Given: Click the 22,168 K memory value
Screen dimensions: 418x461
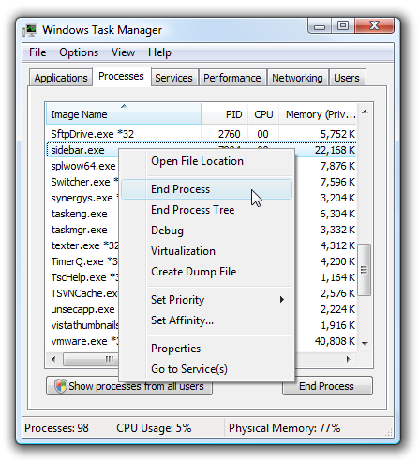Looking at the screenshot, I should tap(335, 150).
